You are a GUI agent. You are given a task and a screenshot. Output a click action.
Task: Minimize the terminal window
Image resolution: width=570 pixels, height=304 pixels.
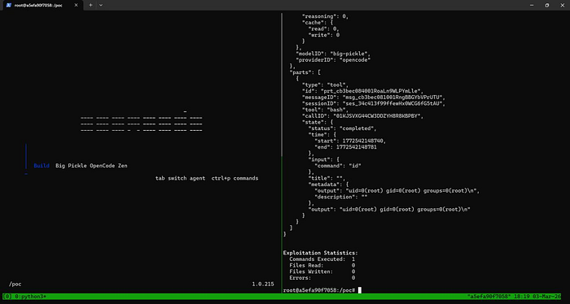point(532,5)
